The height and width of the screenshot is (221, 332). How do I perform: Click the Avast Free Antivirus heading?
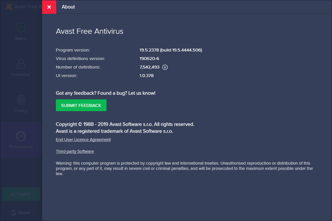coord(89,31)
